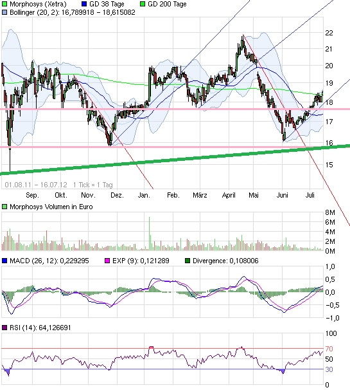Click the 'Morphosys Volumen in Euro' label
The height and width of the screenshot is (390, 350).
coord(51,207)
